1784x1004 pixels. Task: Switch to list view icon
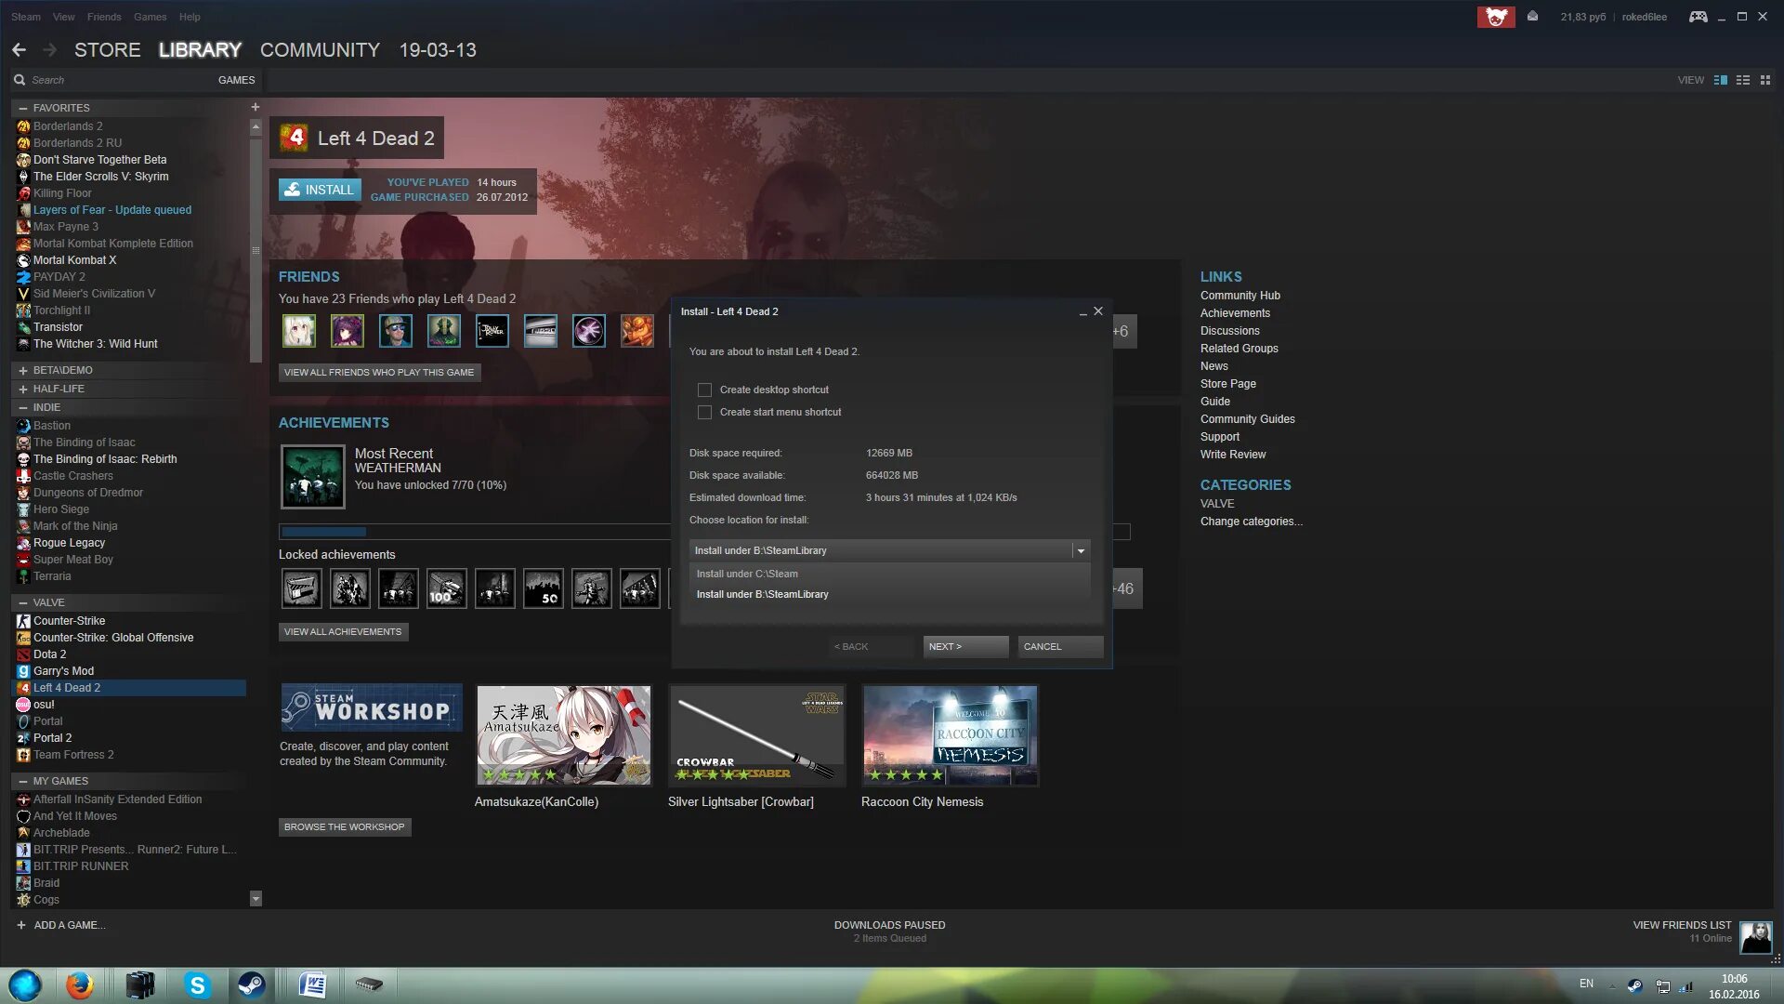[1743, 80]
